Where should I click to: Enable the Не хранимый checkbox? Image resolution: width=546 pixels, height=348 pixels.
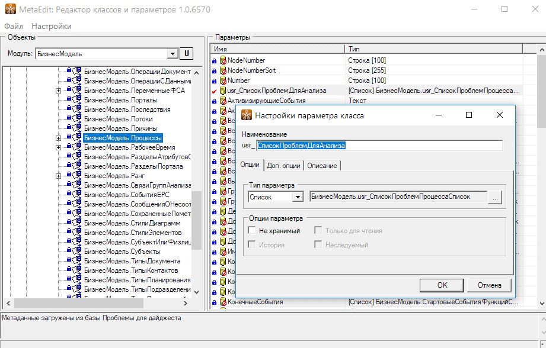(x=252, y=231)
